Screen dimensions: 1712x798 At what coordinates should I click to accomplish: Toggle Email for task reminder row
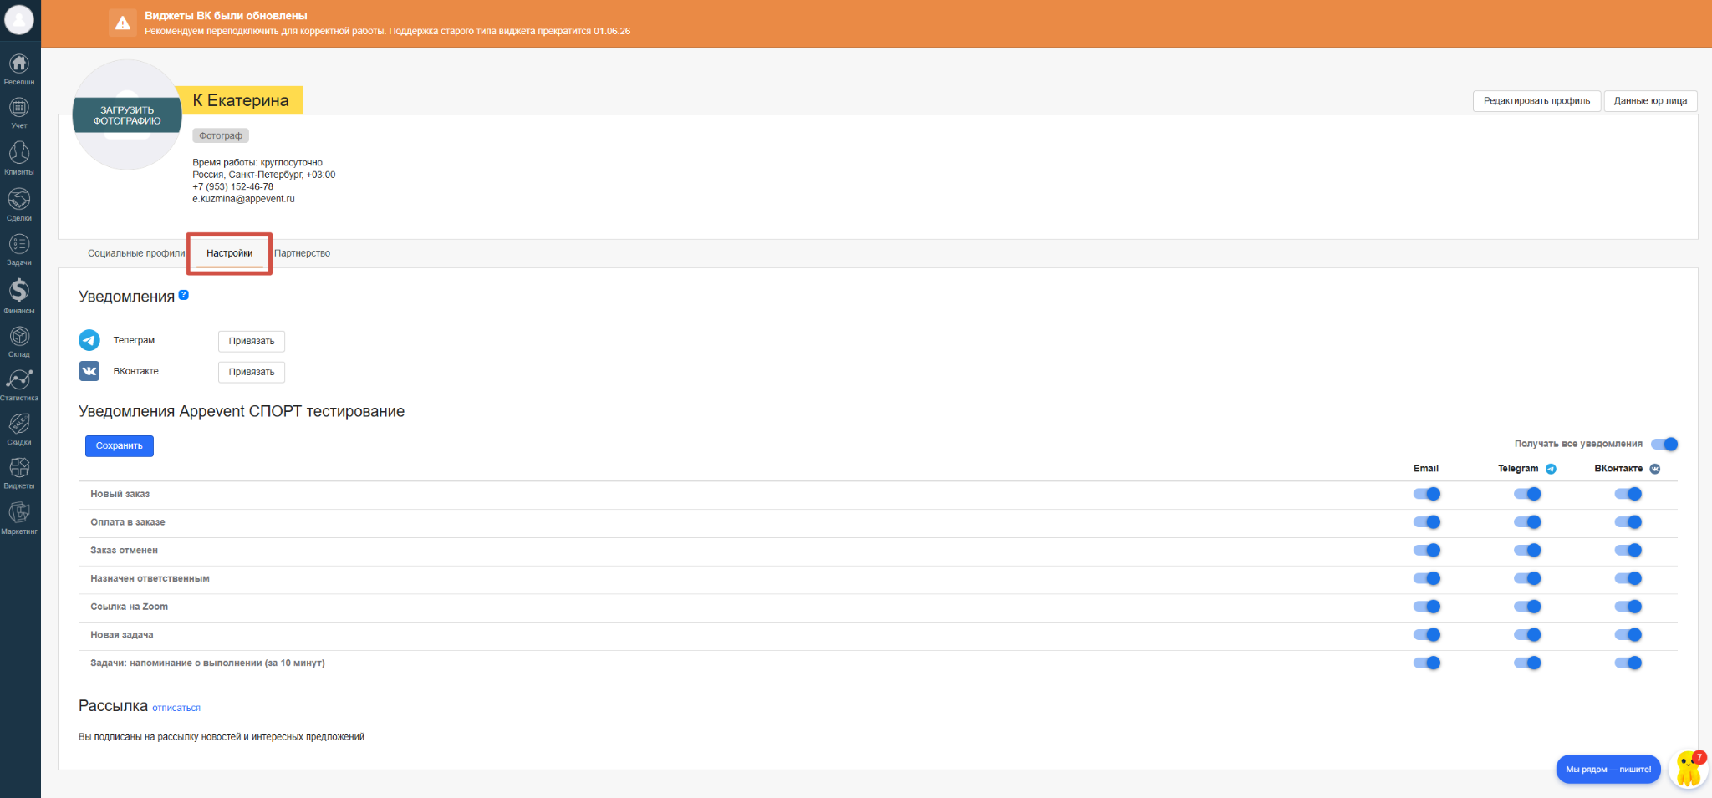pos(1427,663)
